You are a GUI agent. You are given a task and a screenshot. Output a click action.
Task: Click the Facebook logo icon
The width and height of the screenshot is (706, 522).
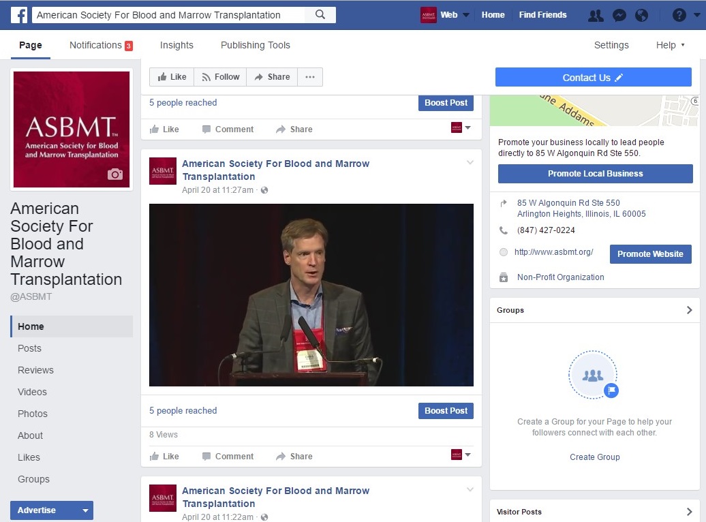tap(18, 14)
